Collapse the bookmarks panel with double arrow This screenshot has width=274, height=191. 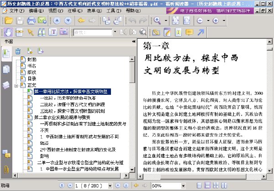(x=134, y=41)
